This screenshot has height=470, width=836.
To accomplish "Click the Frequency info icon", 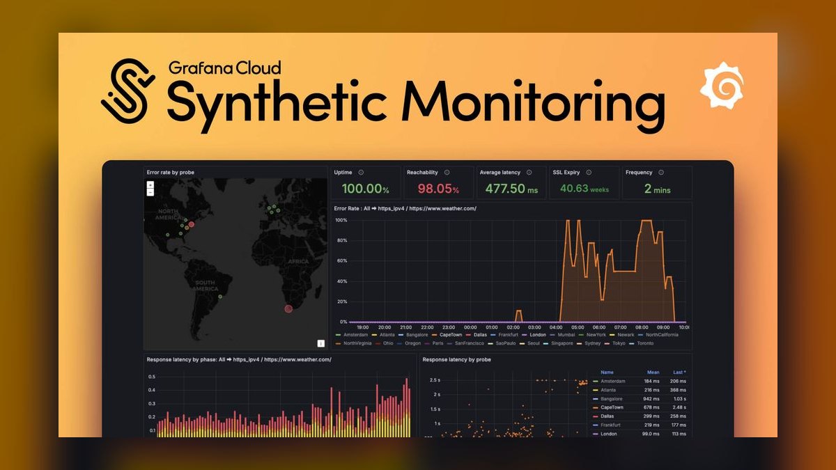I will [x=660, y=172].
